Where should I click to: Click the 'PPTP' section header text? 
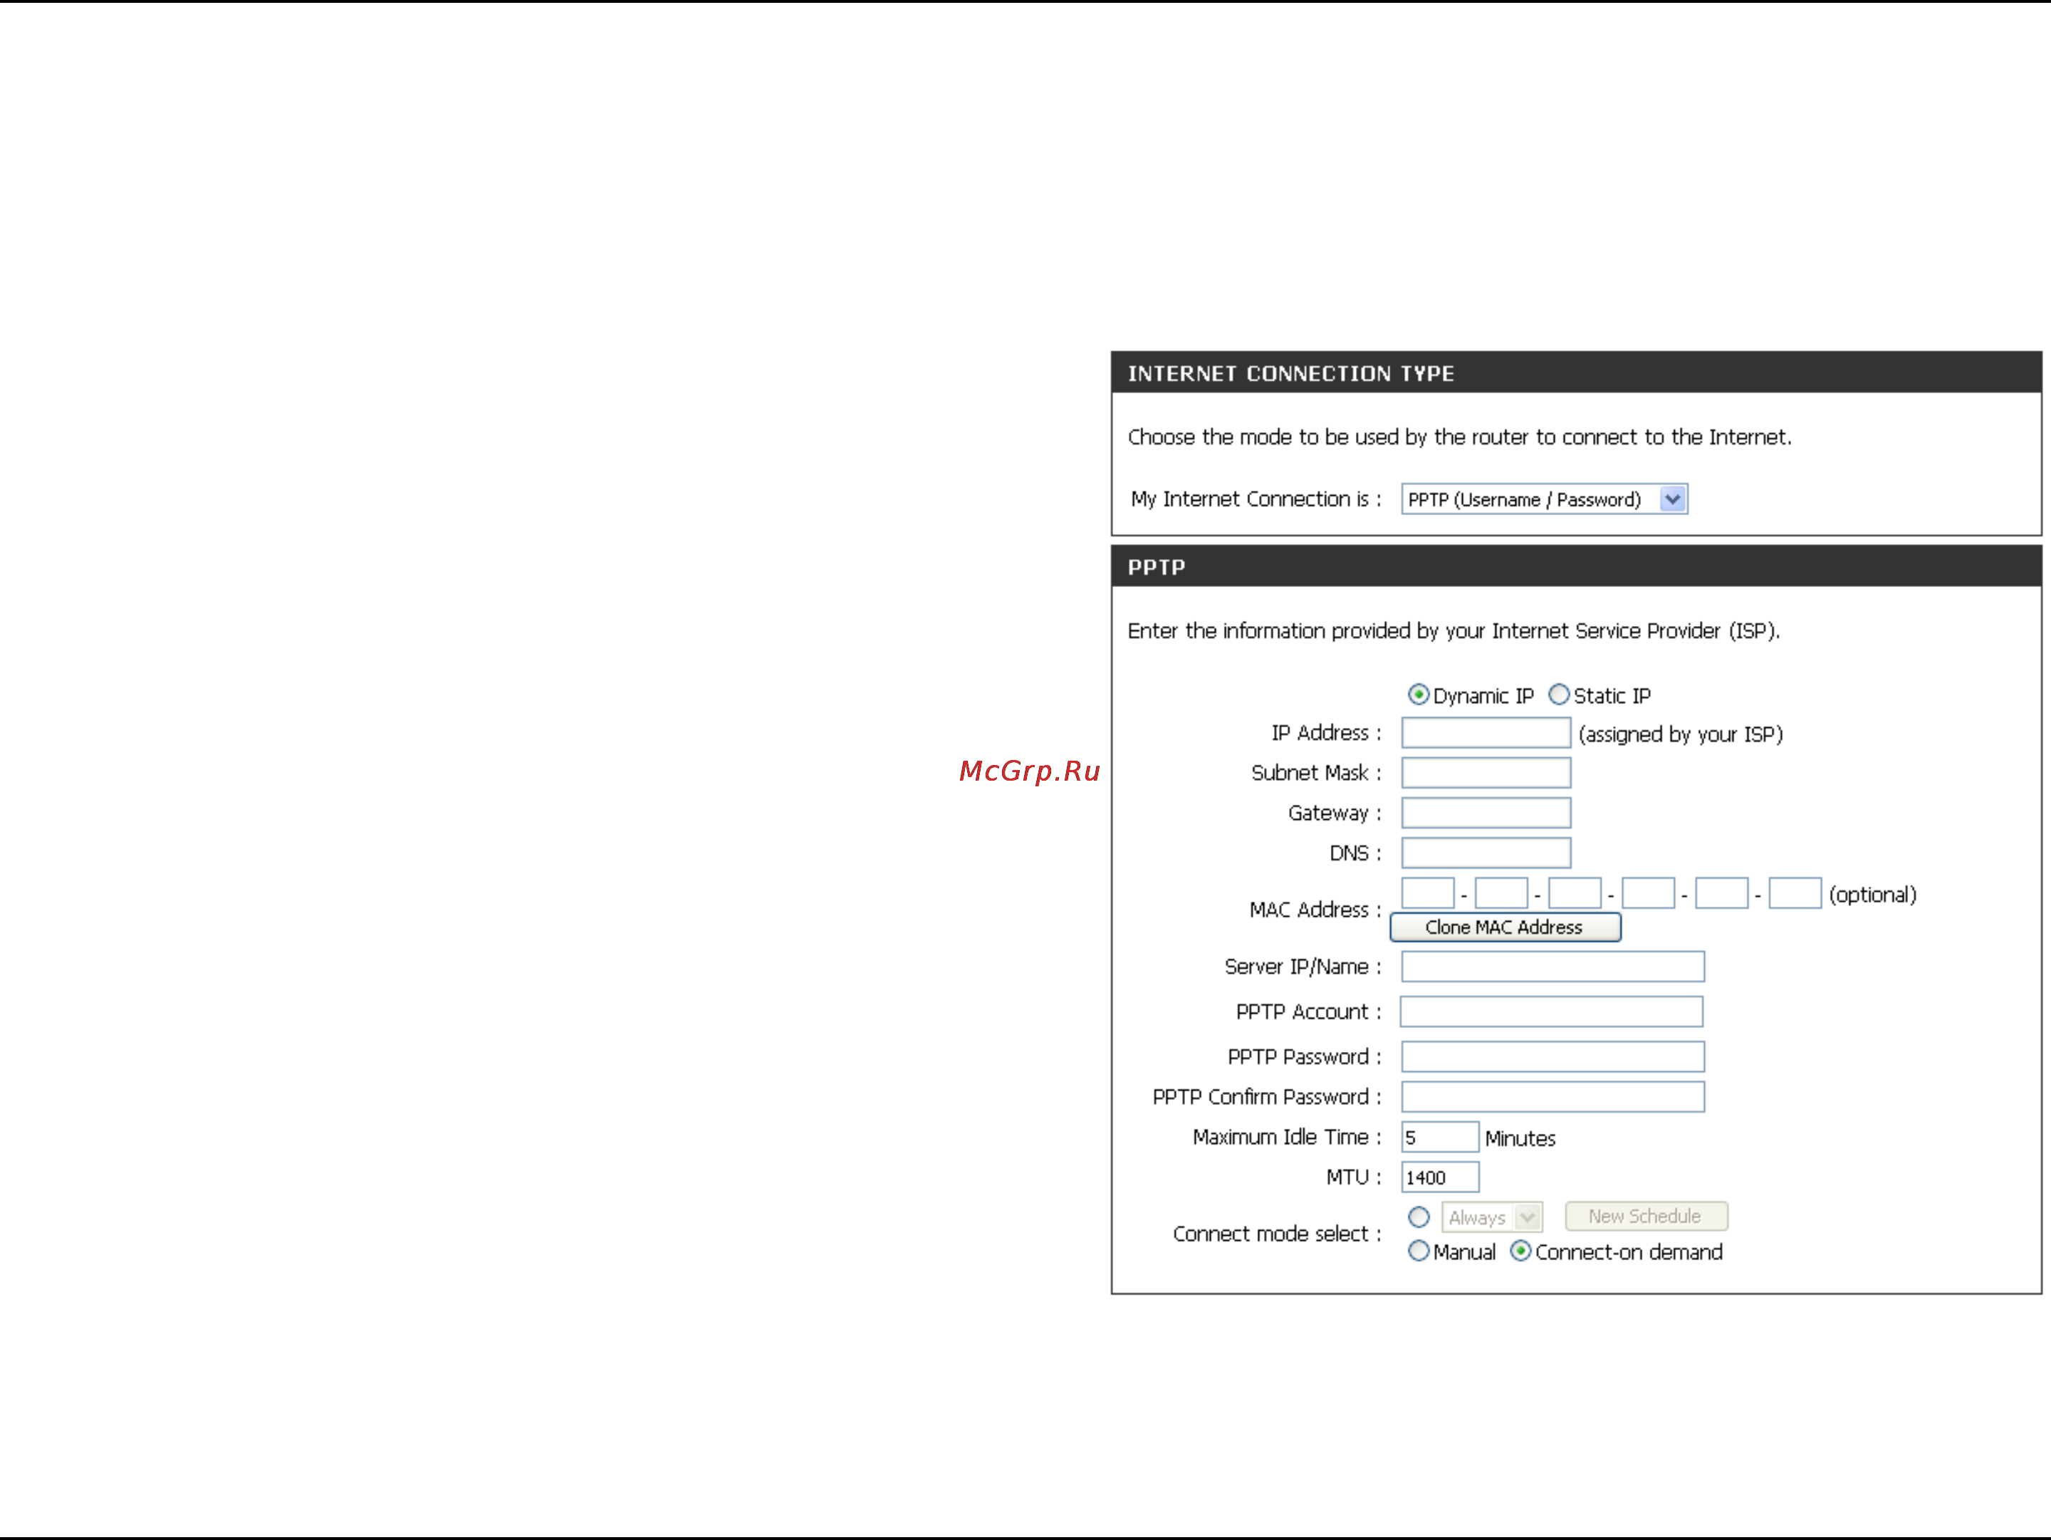[x=1157, y=568]
